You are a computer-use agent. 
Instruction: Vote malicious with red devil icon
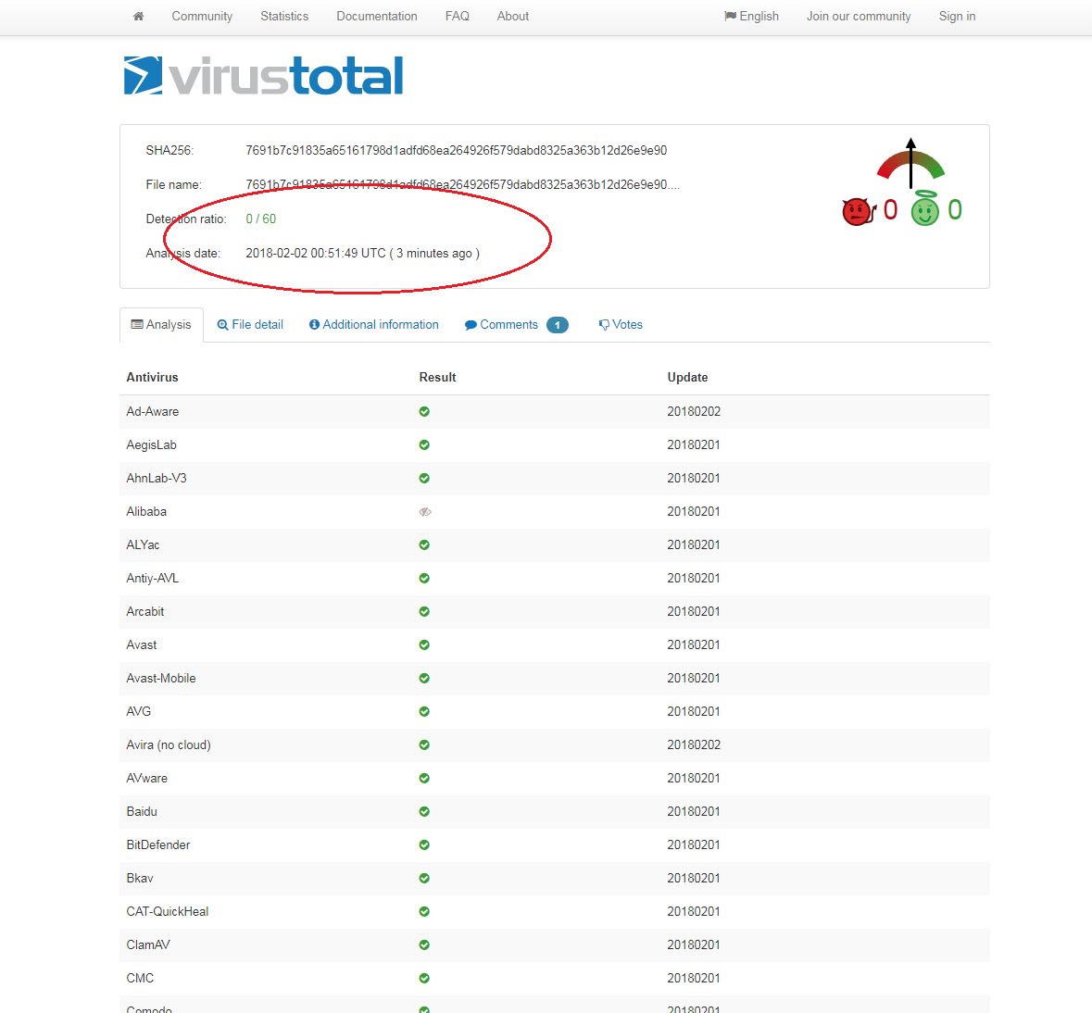(858, 211)
